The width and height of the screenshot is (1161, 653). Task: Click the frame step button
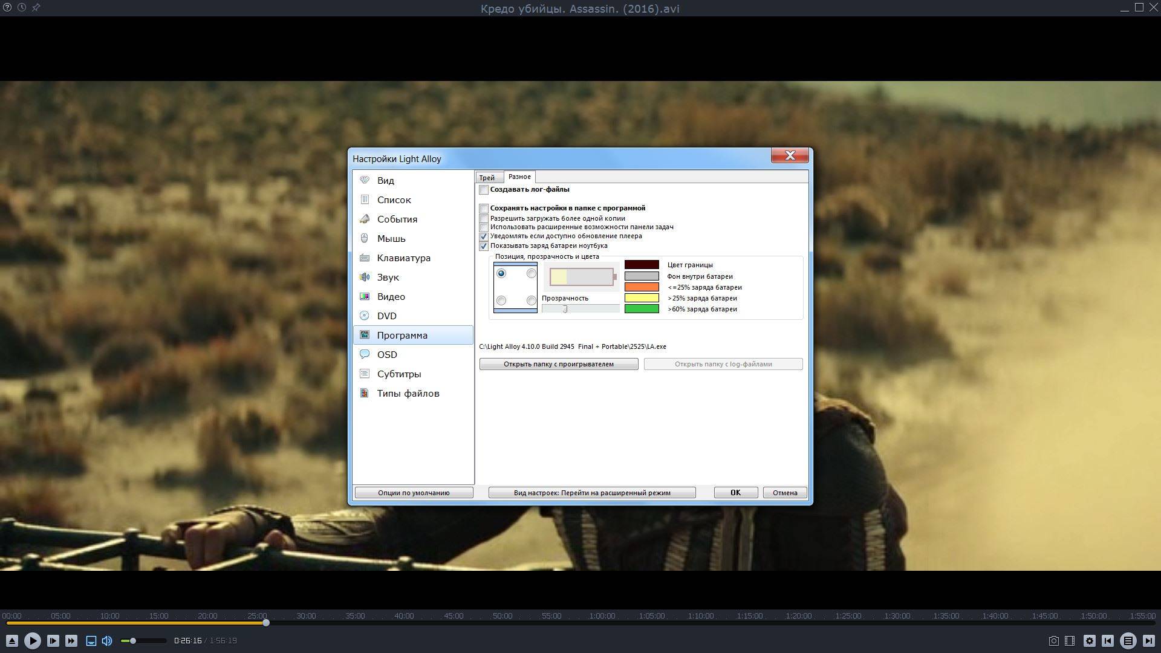click(53, 641)
